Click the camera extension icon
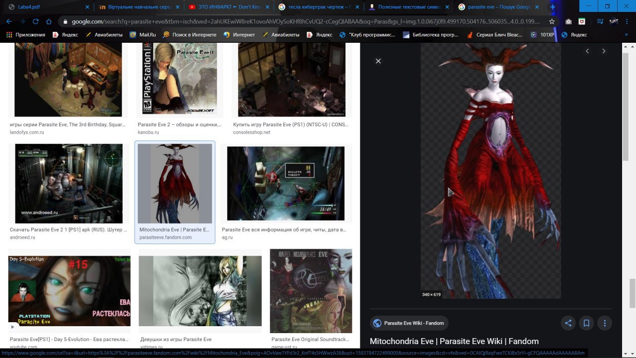Image resolution: width=636 pixels, height=358 pixels. [568, 21]
